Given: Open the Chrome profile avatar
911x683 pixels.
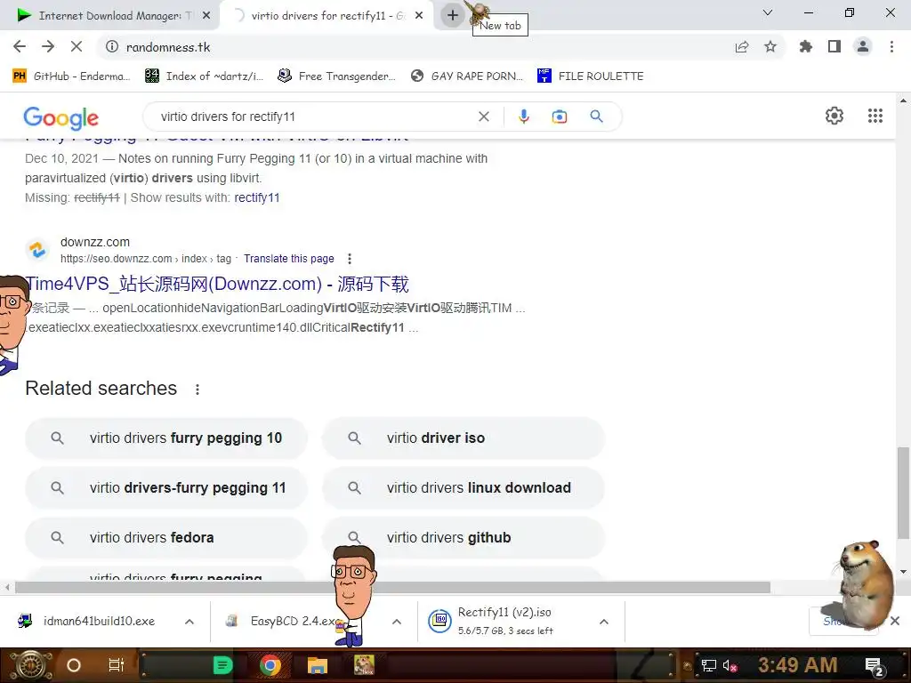Looking at the screenshot, I should click(x=863, y=47).
